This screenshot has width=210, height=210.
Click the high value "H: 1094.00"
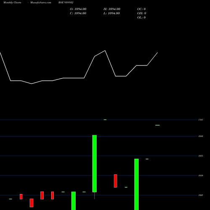pyautogui.click(x=112, y=9)
